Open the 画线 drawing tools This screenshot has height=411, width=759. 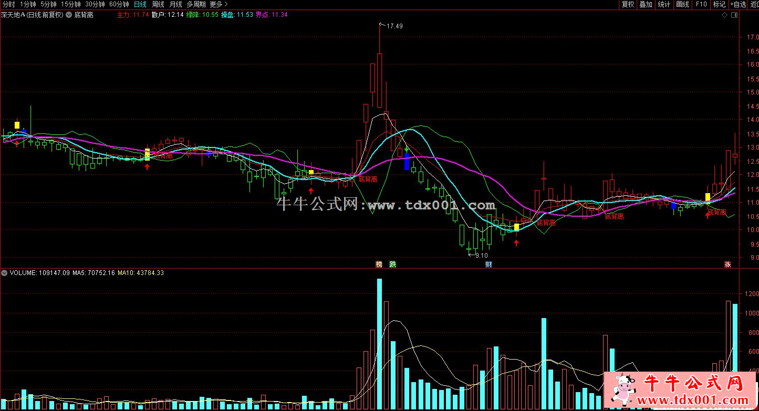[x=682, y=4]
